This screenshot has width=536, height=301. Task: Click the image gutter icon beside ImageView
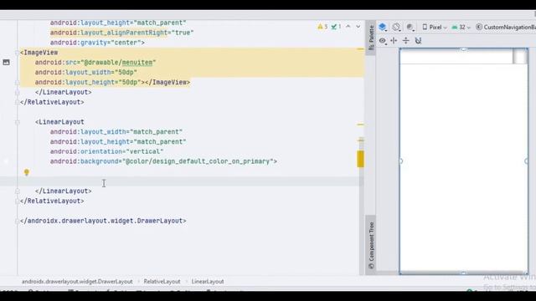6,62
